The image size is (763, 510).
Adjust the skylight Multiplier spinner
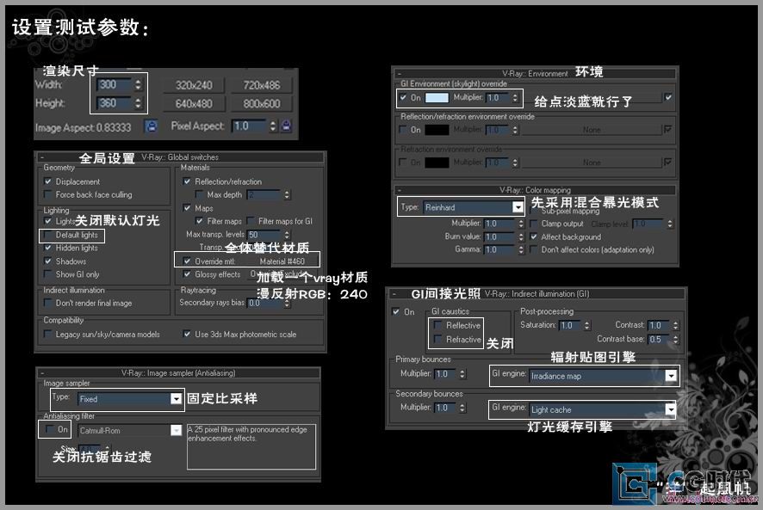[515, 98]
